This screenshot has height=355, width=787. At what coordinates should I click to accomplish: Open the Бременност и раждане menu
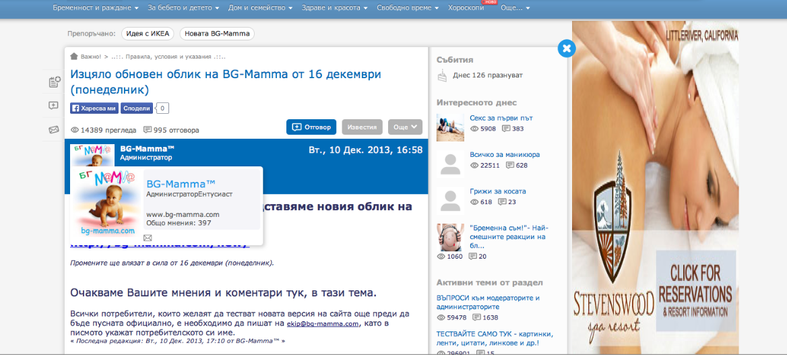click(96, 8)
